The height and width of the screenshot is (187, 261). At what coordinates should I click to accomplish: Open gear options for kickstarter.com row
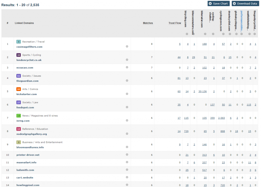(x=127, y=94)
